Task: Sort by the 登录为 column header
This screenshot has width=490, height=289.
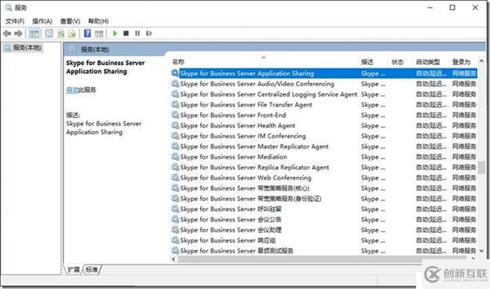Action: (461, 62)
